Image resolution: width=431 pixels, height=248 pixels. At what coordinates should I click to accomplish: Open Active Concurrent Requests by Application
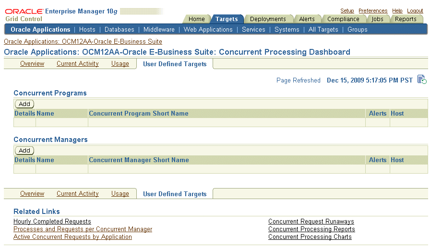click(x=72, y=237)
